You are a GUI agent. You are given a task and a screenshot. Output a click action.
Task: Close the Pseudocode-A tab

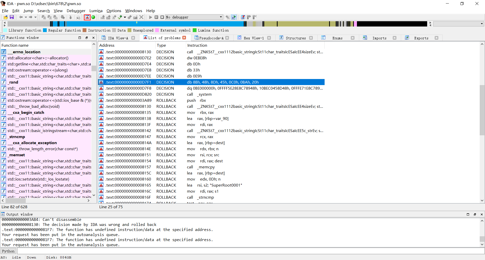227,38
